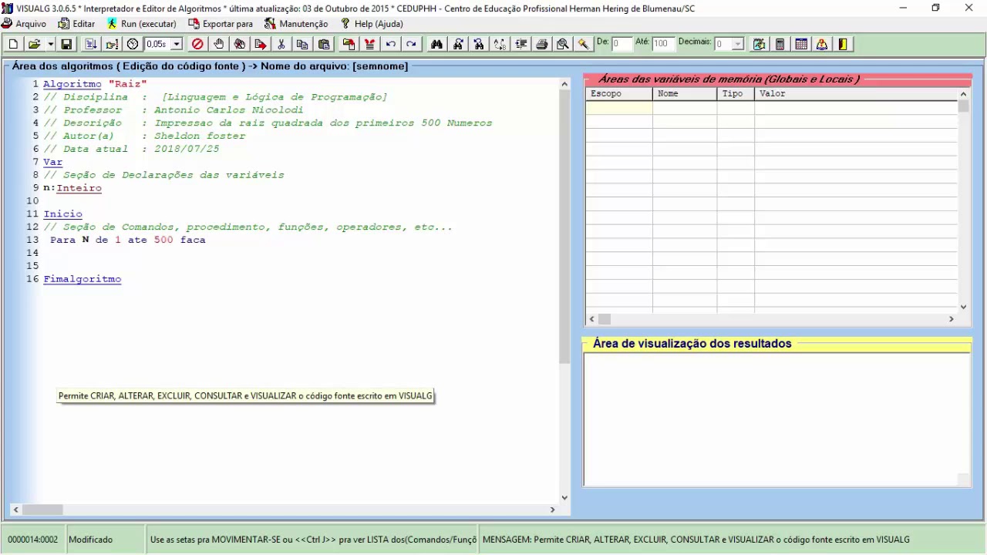Viewport: 987px width, 555px height.
Task: Click the run step-by-step icon
Action: pyautogui.click(x=90, y=45)
